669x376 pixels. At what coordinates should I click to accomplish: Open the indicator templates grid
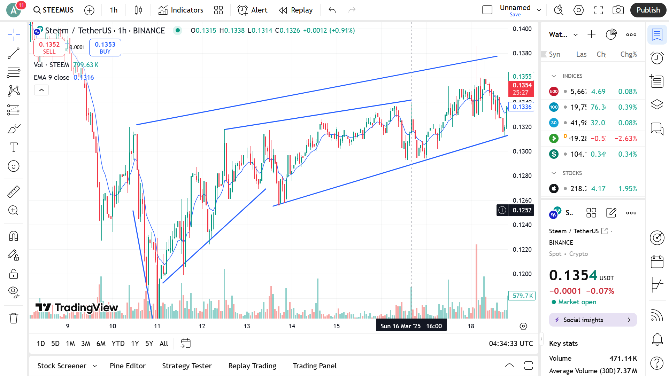point(218,10)
